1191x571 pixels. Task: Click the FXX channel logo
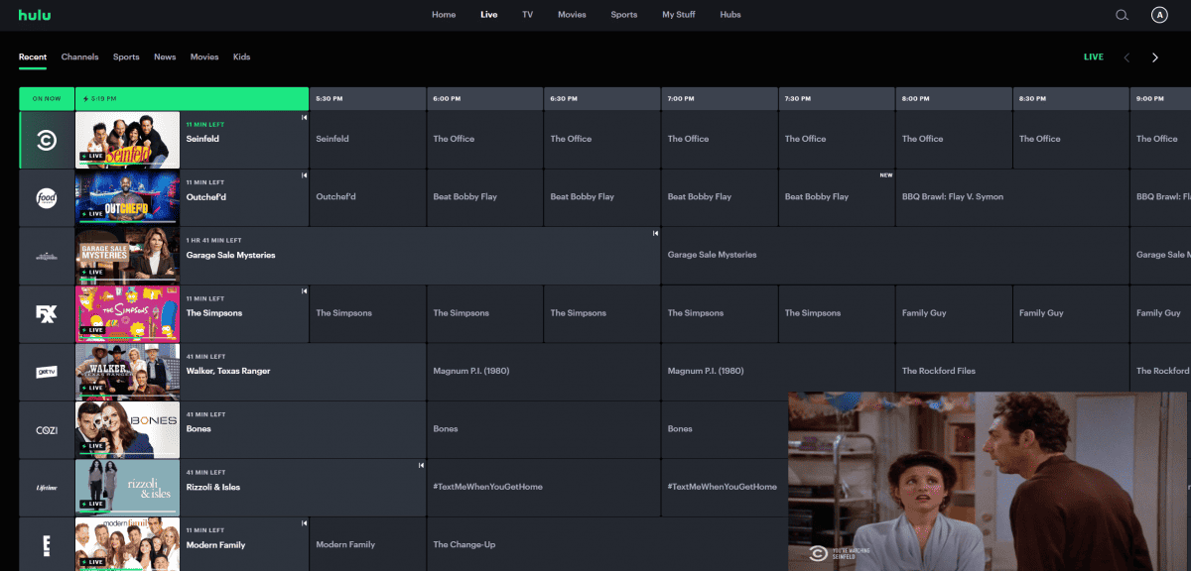[x=45, y=313]
